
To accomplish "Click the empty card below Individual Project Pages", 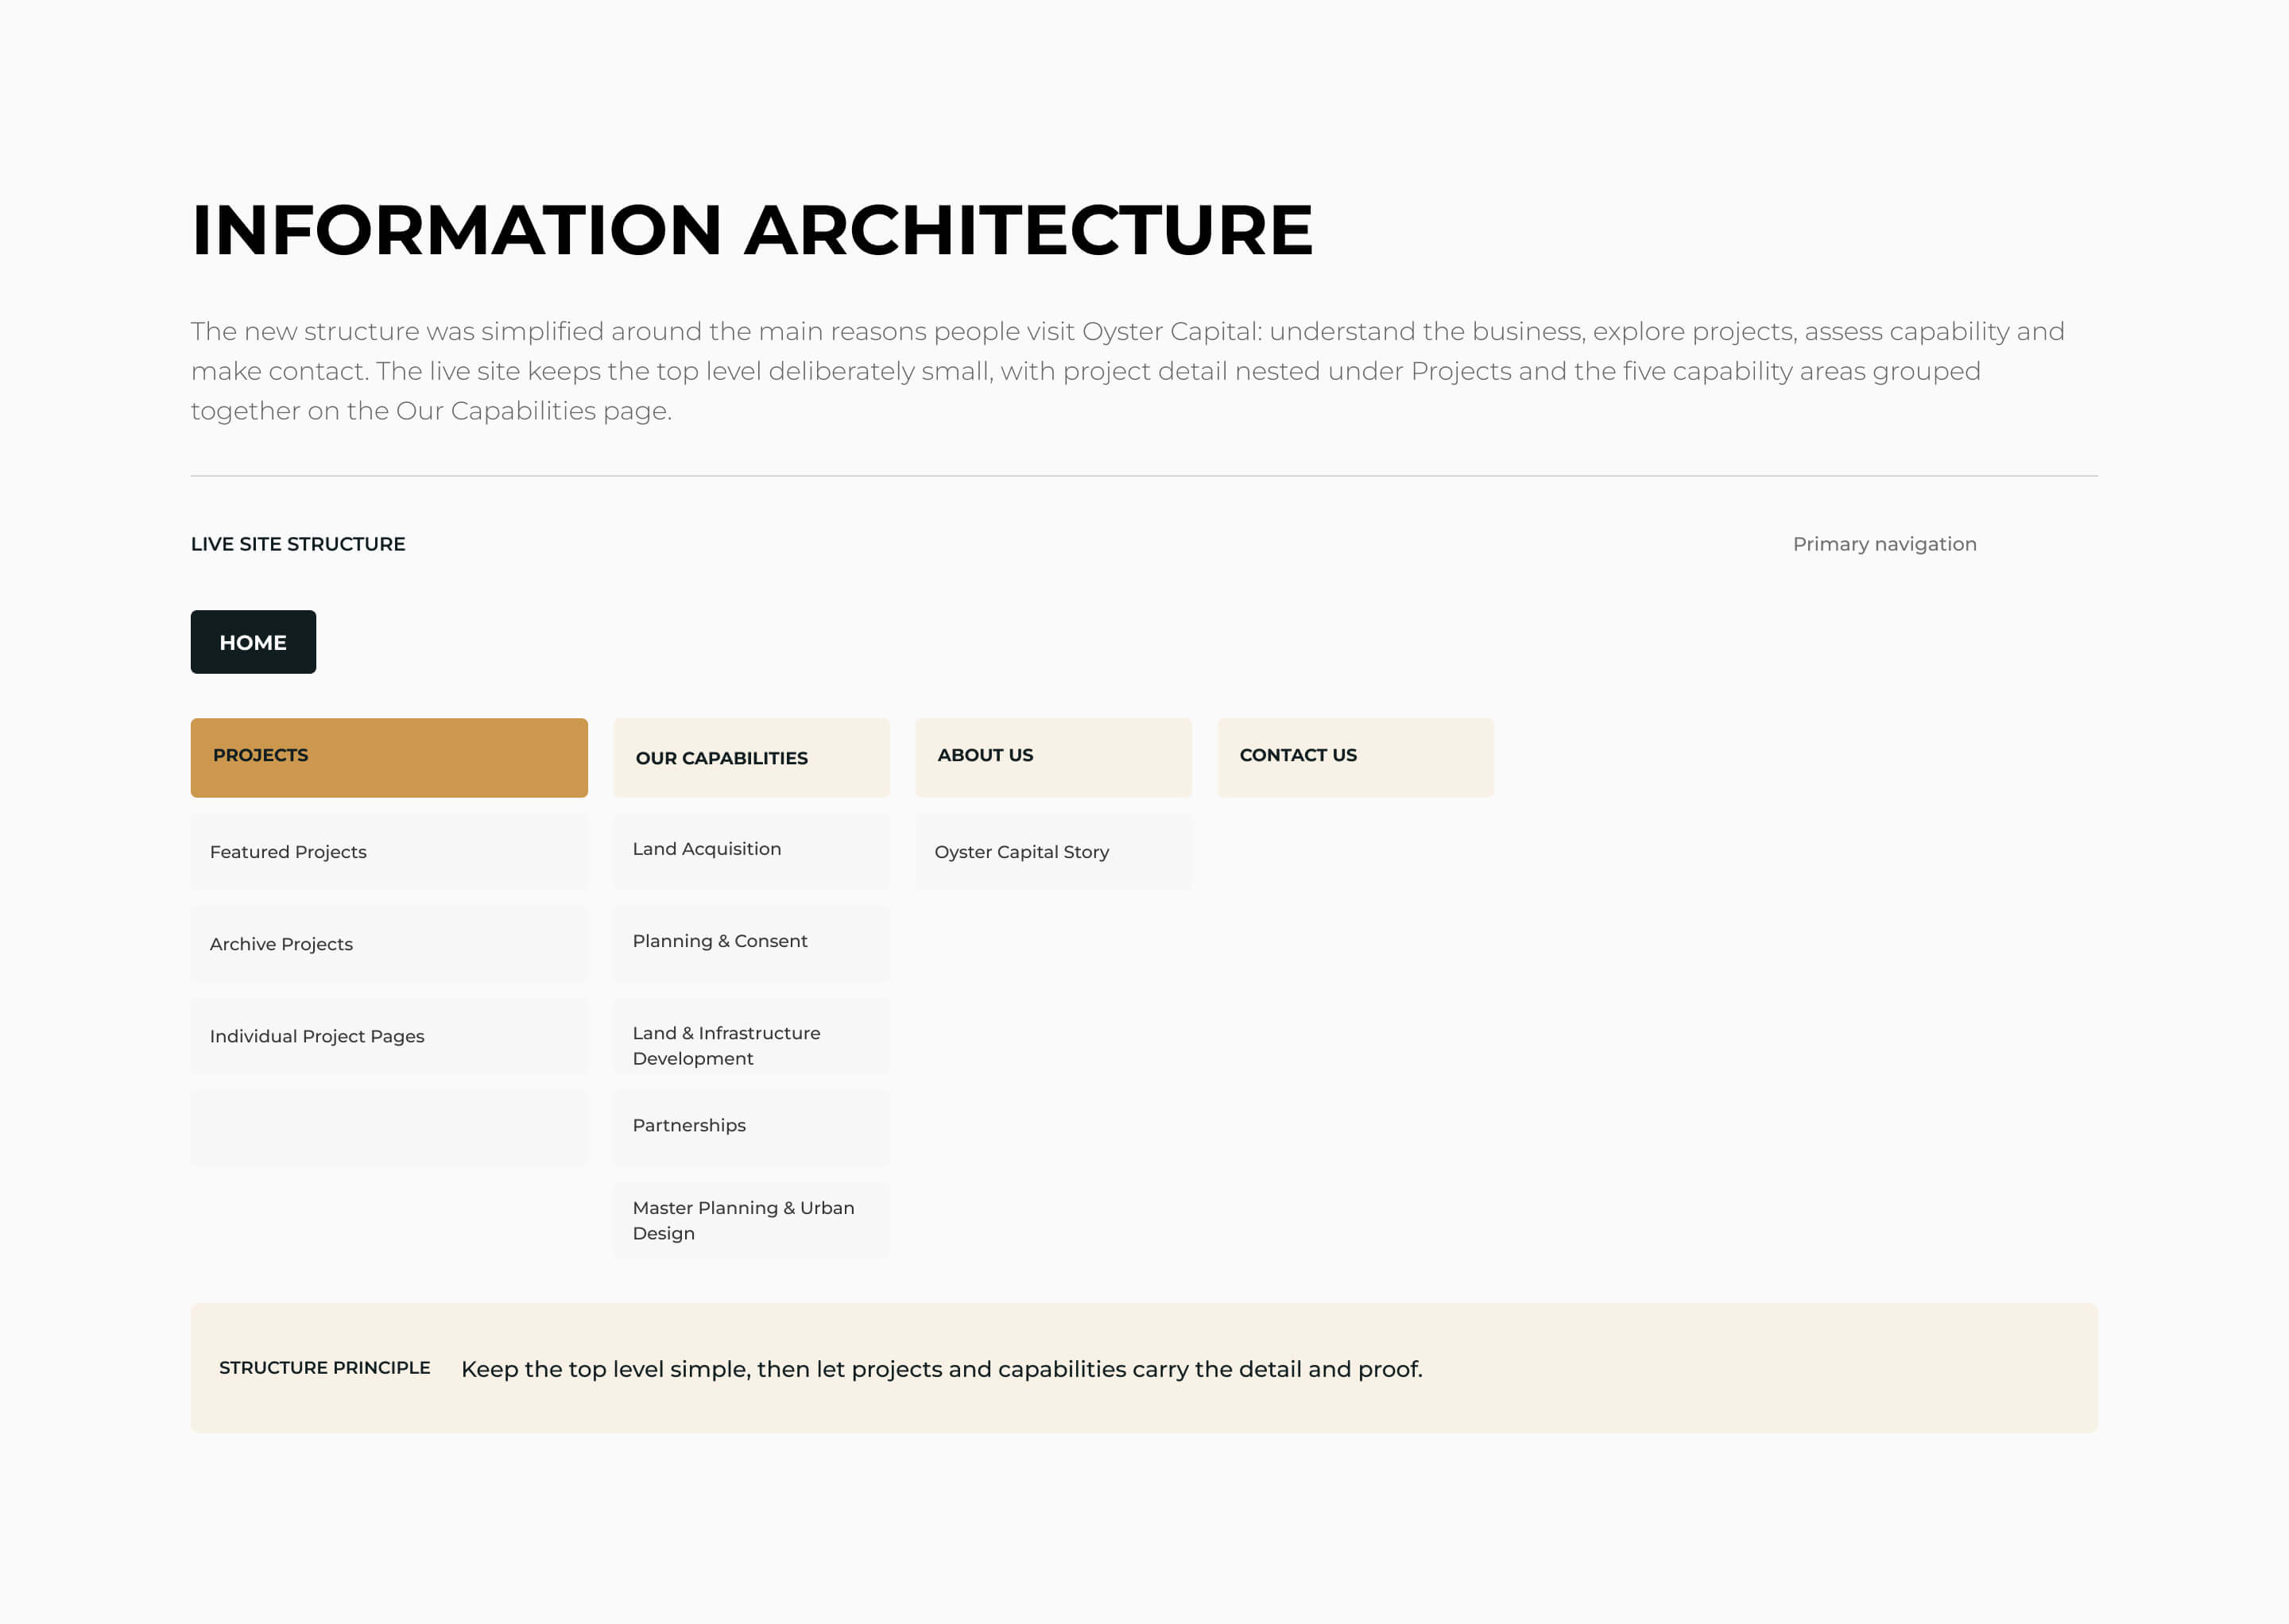I will [389, 1128].
